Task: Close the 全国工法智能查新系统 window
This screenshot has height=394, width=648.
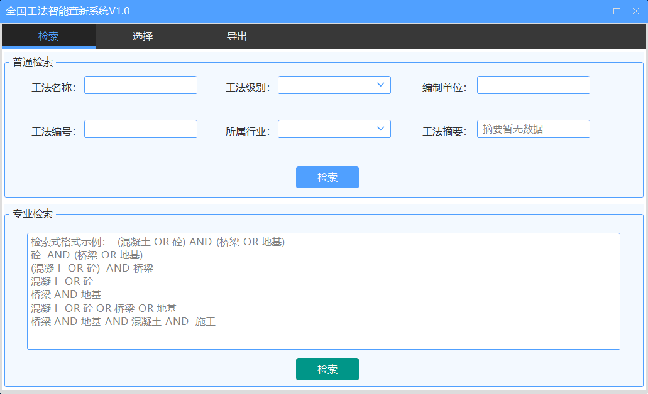Action: point(635,11)
